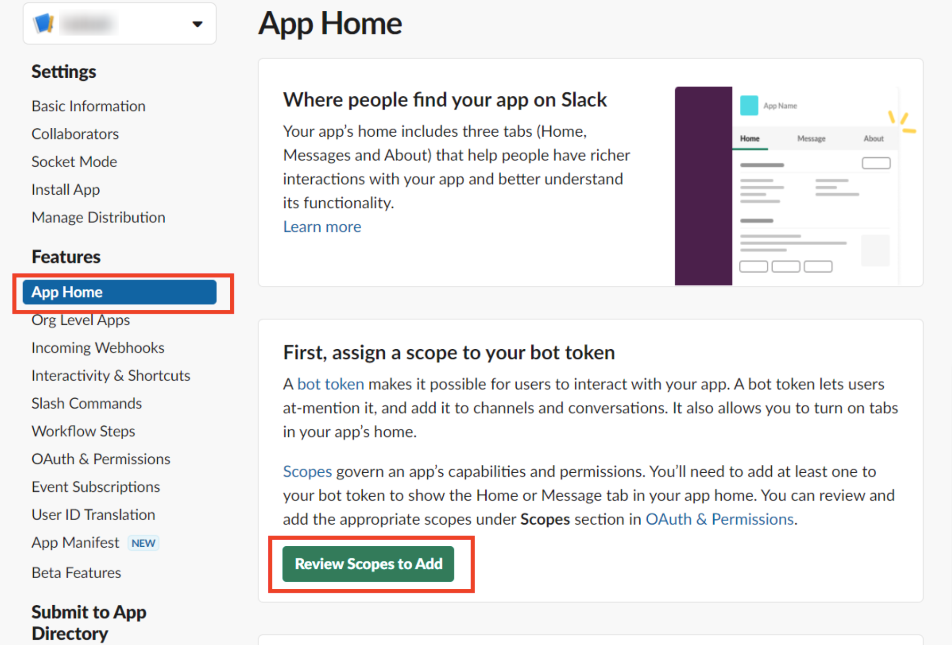Open Basic Information settings page
Image resolution: width=952 pixels, height=645 pixels.
pyautogui.click(x=88, y=106)
